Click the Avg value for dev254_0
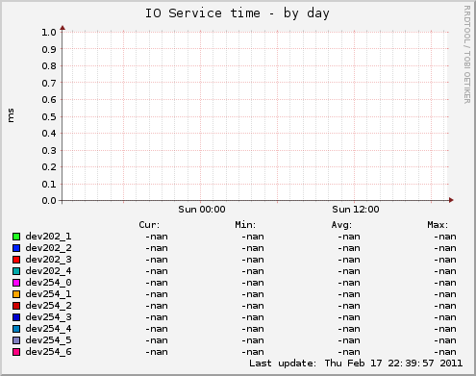Image resolution: width=476 pixels, height=376 pixels. [349, 283]
